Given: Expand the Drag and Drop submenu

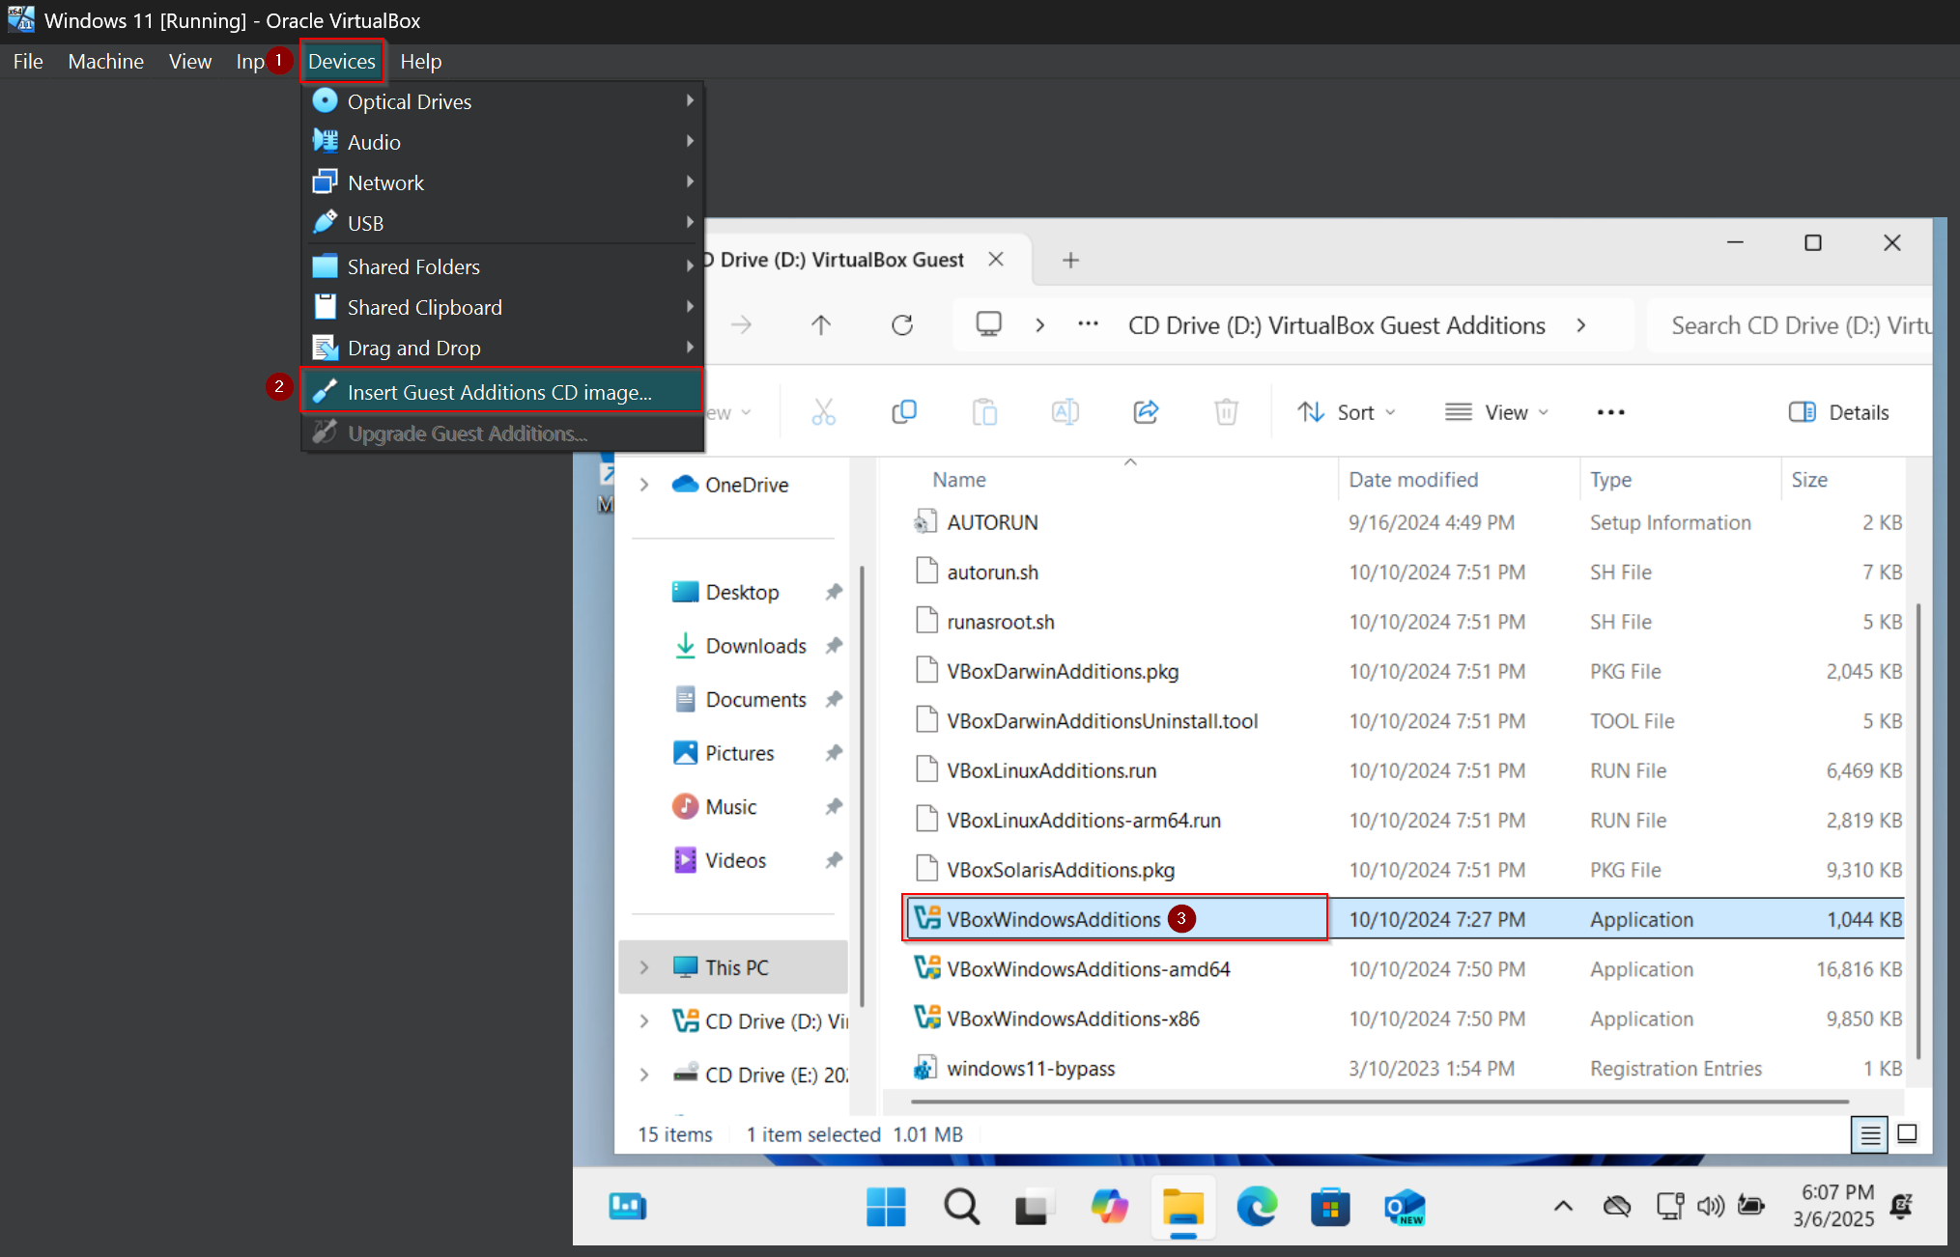Looking at the screenshot, I should pyautogui.click(x=501, y=348).
